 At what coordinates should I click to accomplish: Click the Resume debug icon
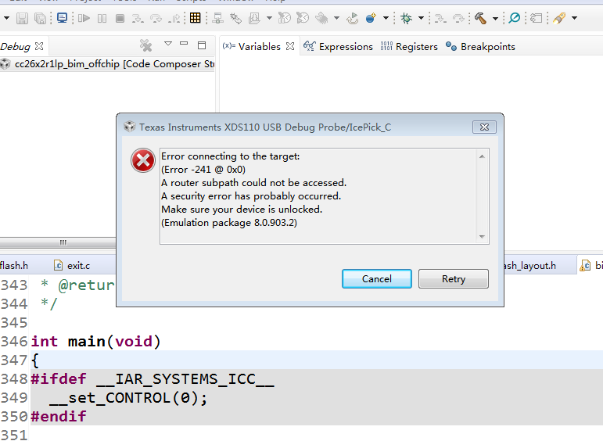point(84,18)
